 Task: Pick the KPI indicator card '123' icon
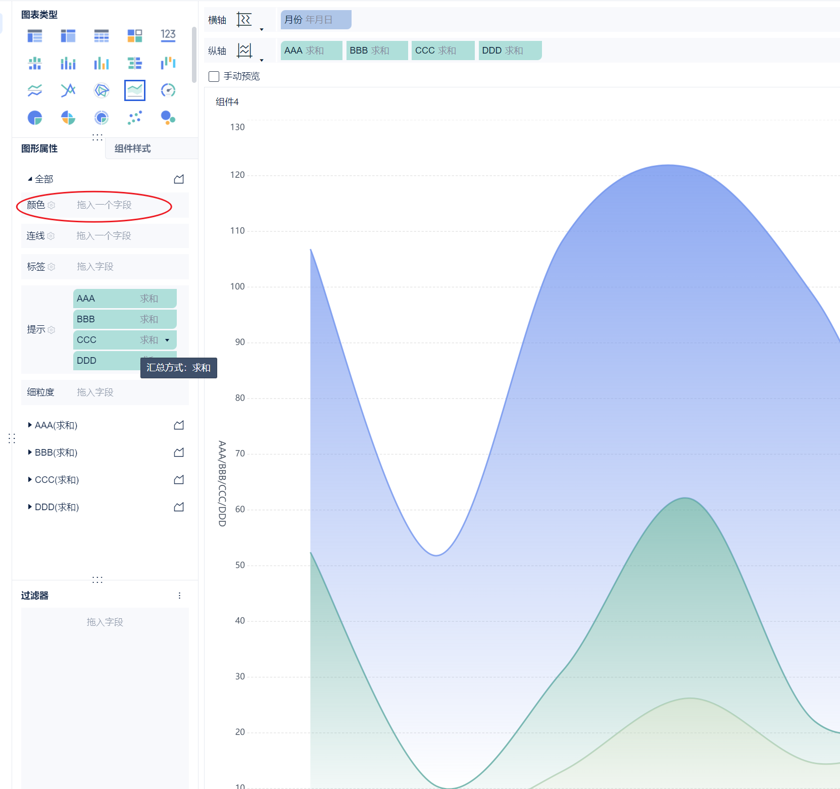tap(168, 35)
